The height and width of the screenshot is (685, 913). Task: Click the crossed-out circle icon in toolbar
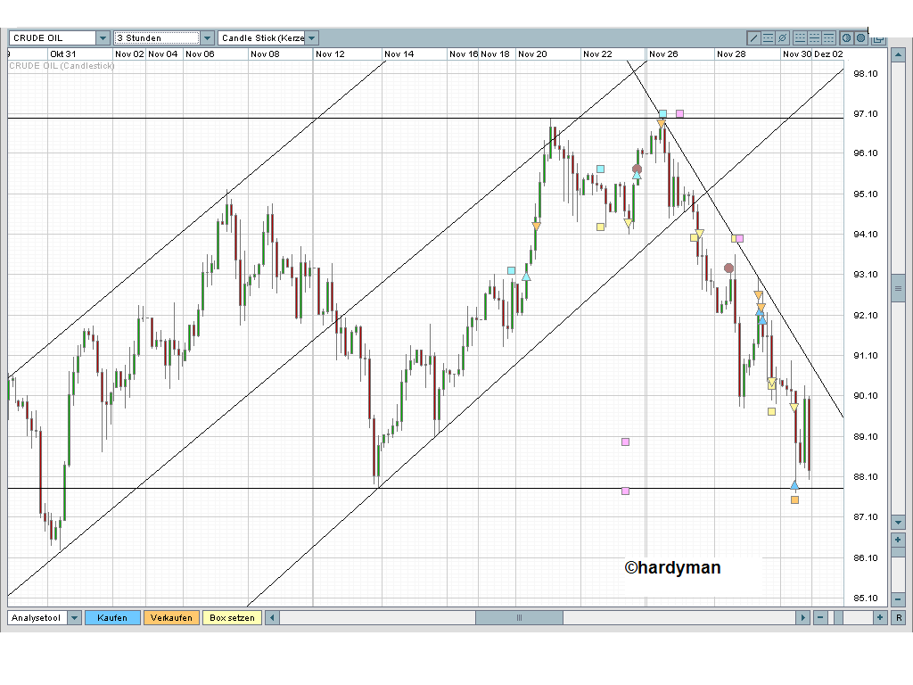pos(782,37)
